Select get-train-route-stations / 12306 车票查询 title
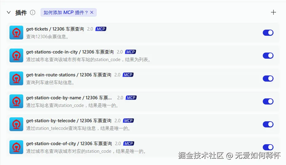 [x=68, y=75]
